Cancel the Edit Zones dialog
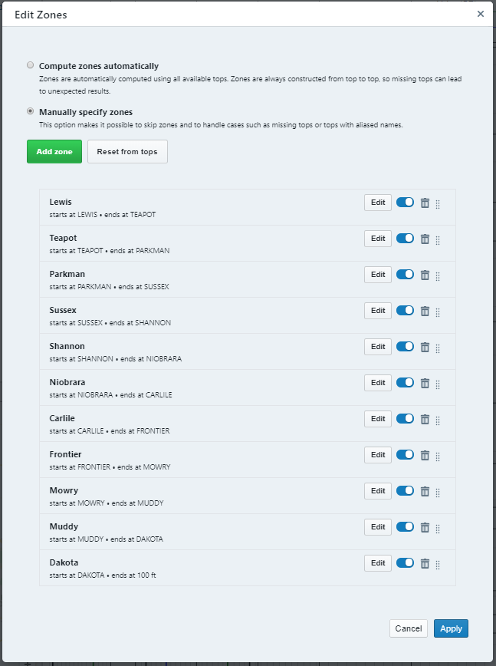Viewport: 496px width, 666px height. (x=409, y=628)
